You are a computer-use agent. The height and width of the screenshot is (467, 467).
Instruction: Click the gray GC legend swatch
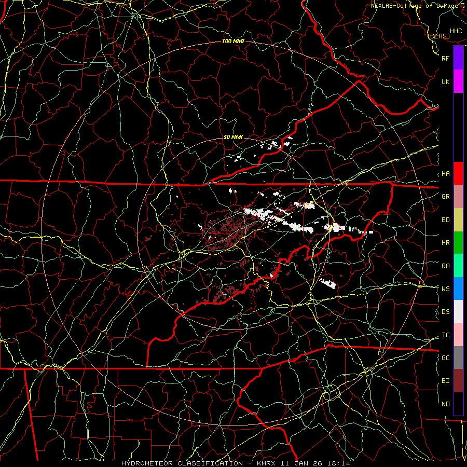point(458,358)
